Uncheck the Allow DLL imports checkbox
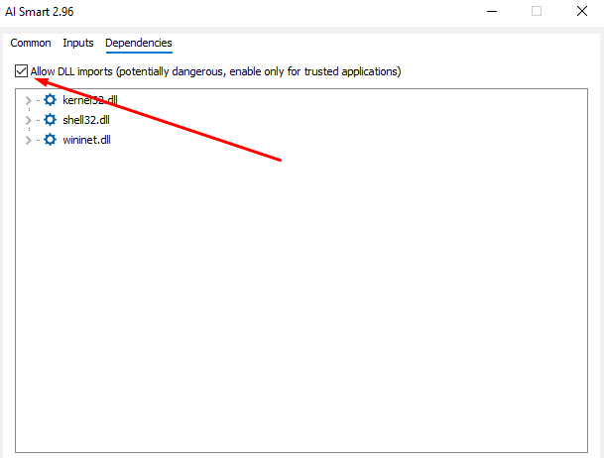 coord(21,71)
